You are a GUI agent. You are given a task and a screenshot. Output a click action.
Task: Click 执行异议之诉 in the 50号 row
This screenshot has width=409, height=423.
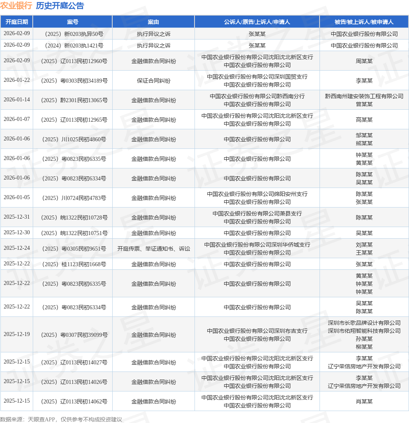coord(153,34)
